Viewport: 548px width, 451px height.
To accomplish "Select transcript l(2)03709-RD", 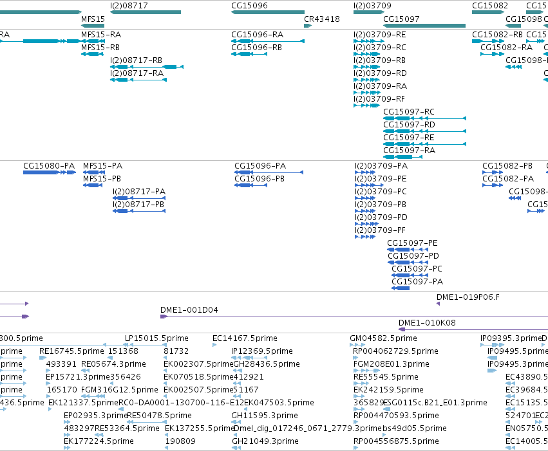I will pyautogui.click(x=380, y=73).
